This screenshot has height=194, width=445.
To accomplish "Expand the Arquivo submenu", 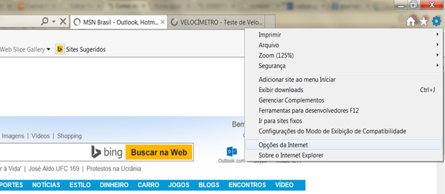I will click(x=344, y=45).
